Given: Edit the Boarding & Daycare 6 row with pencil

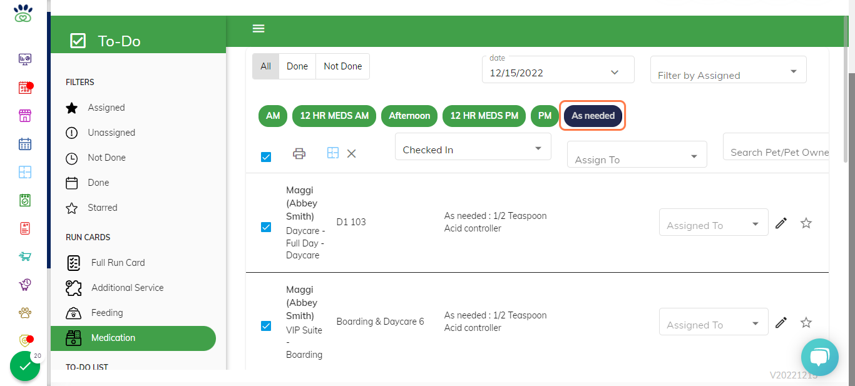Looking at the screenshot, I should pos(781,322).
